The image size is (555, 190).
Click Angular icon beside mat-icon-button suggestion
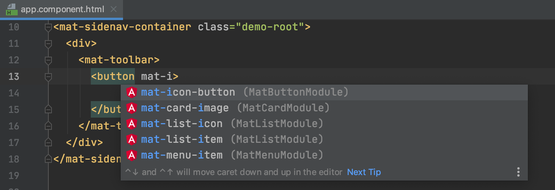tap(131, 92)
